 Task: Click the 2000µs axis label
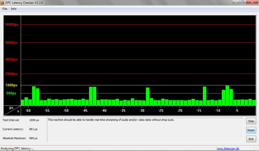tap(11, 74)
